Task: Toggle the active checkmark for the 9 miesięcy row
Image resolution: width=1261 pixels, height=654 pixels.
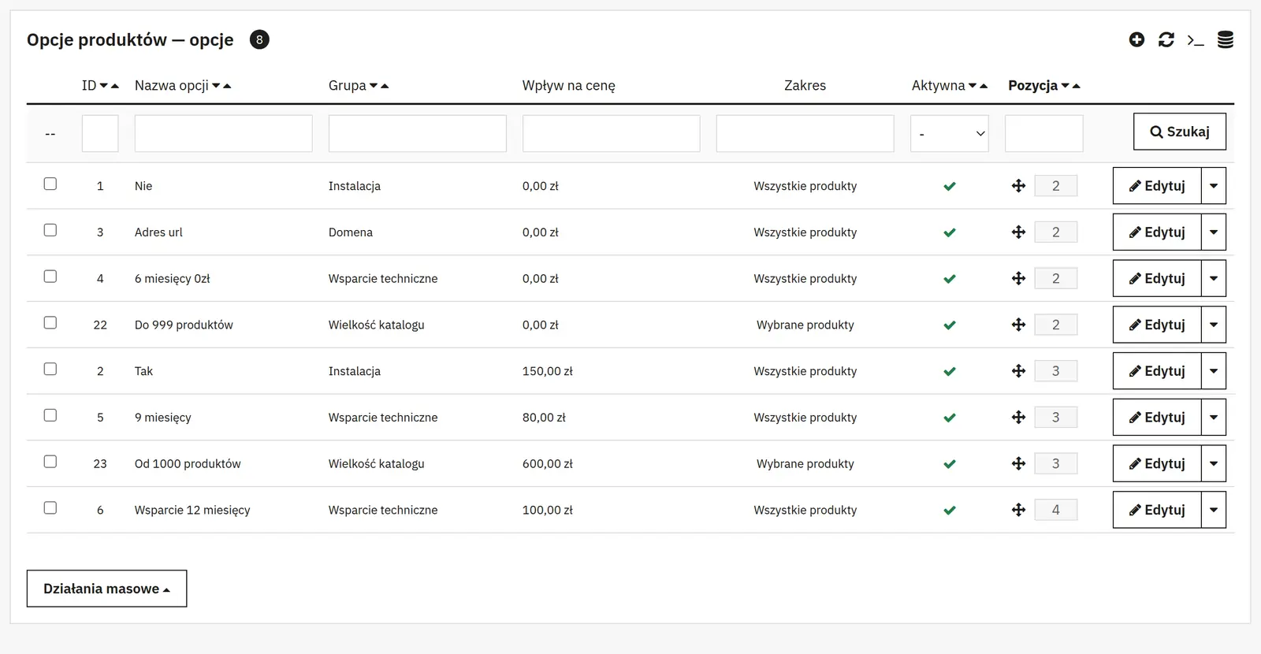Action: (x=950, y=418)
